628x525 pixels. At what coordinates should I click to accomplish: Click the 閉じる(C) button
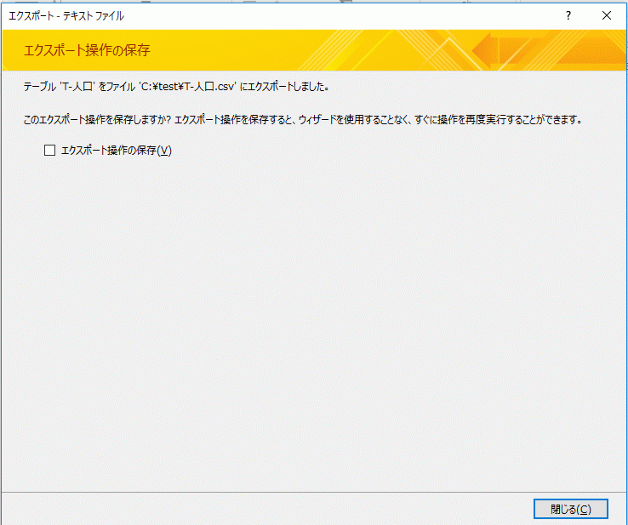coord(570,509)
